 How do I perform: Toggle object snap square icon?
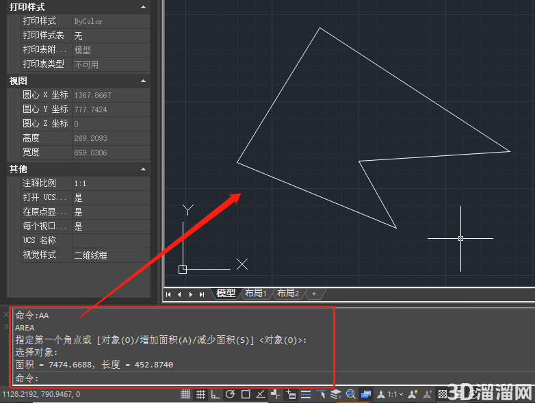246,395
